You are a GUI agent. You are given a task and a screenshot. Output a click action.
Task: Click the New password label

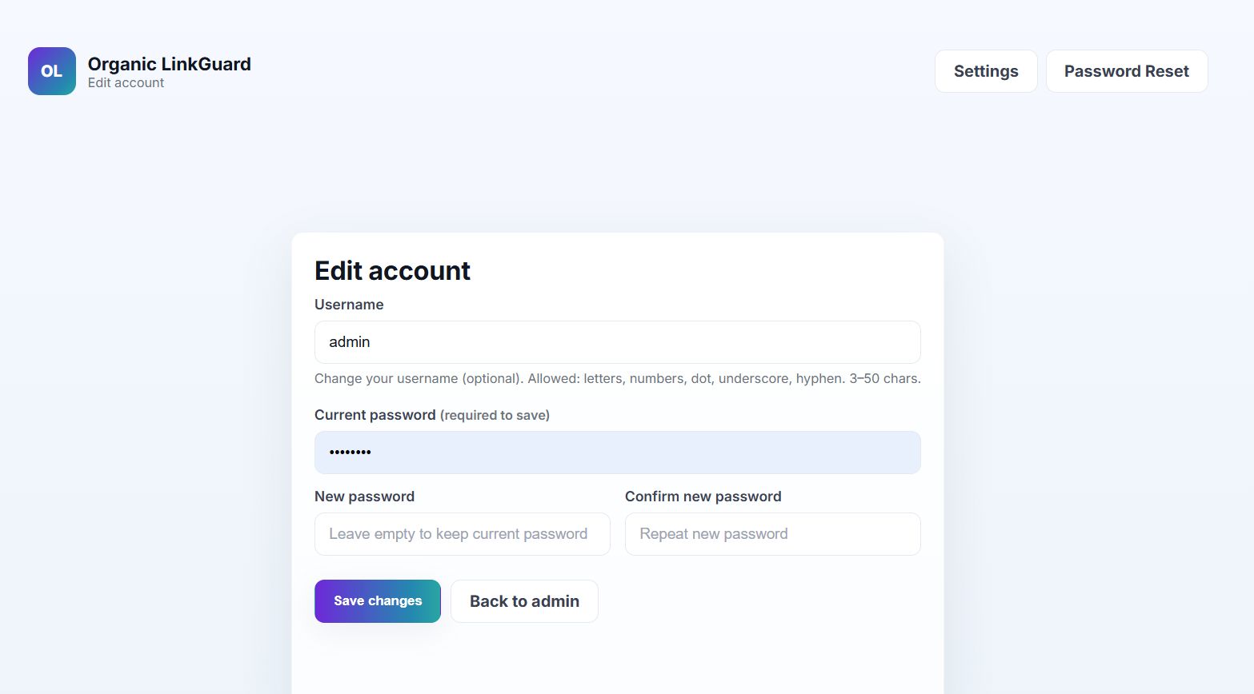(364, 497)
